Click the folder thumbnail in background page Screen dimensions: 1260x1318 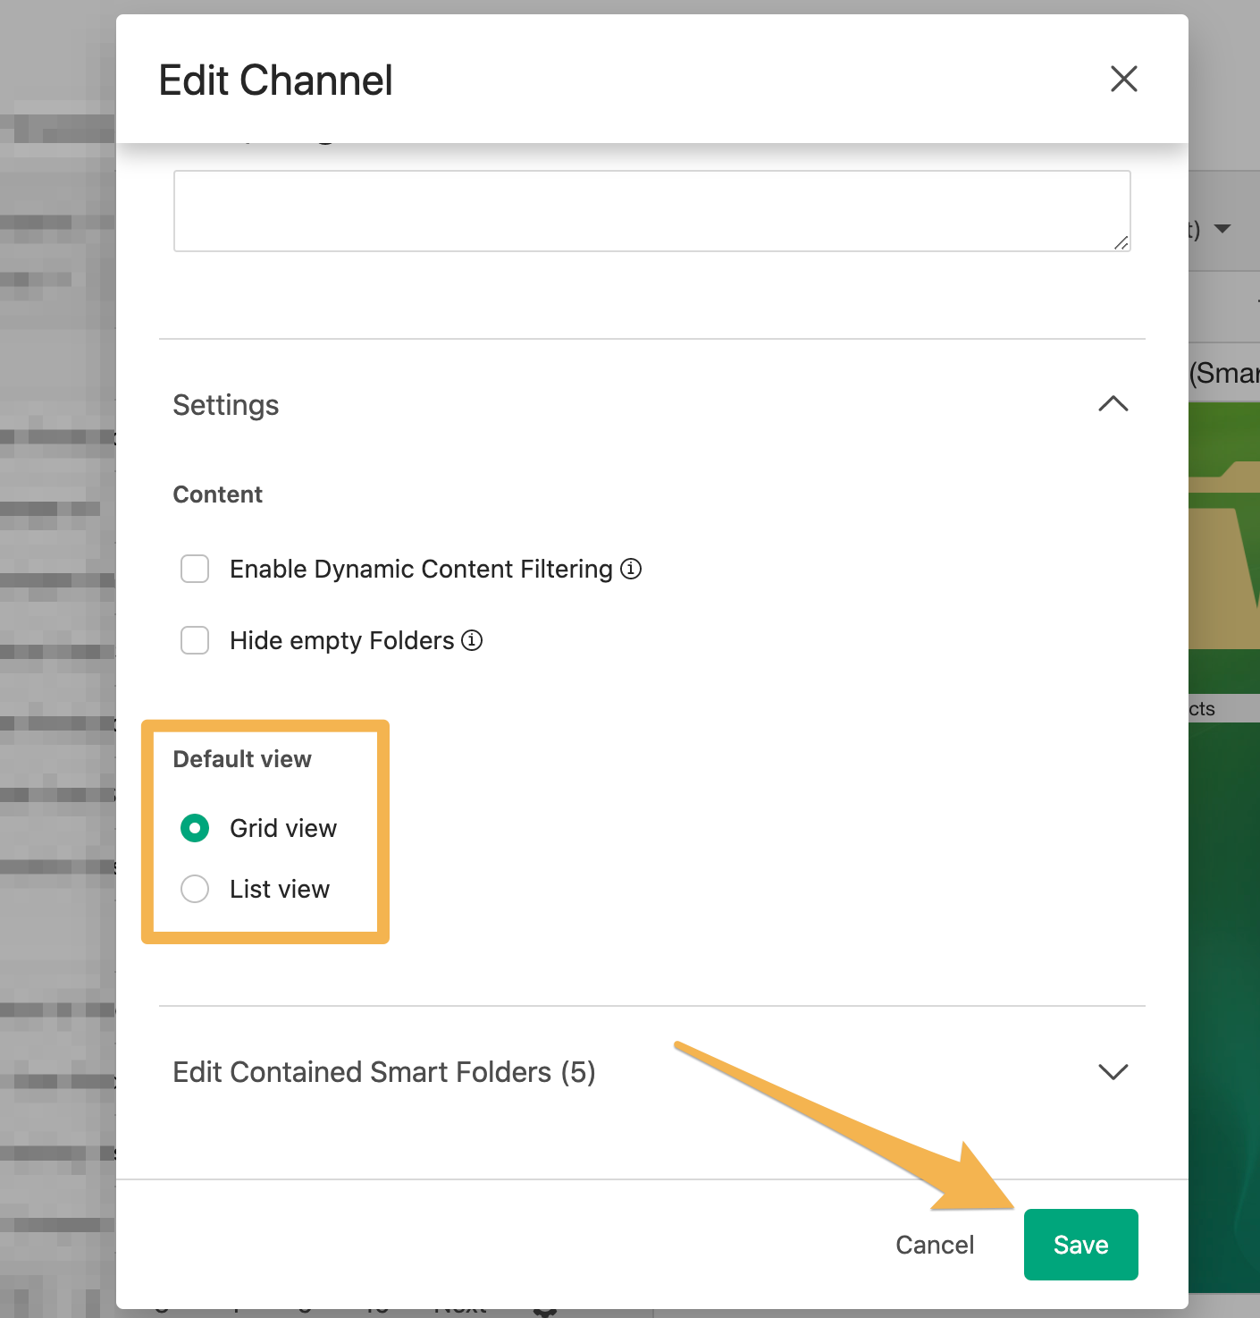point(1224,547)
